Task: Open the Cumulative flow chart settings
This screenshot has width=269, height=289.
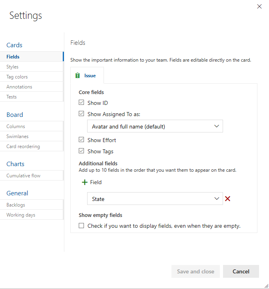Action: pyautogui.click(x=32, y=175)
